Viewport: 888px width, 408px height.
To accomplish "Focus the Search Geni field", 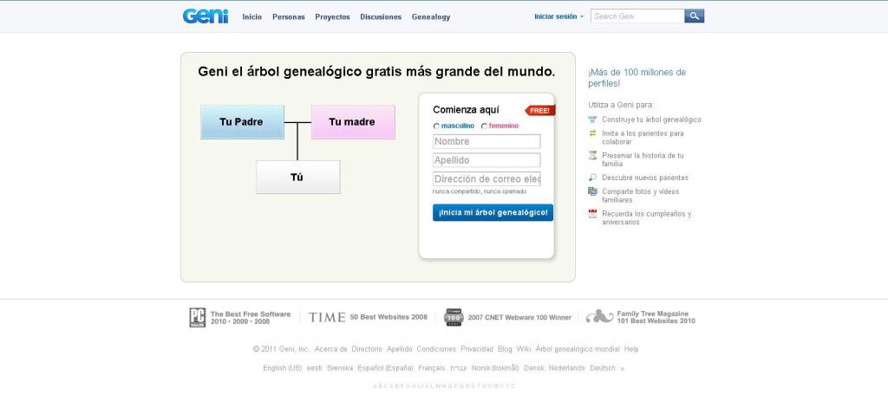I will pos(637,16).
